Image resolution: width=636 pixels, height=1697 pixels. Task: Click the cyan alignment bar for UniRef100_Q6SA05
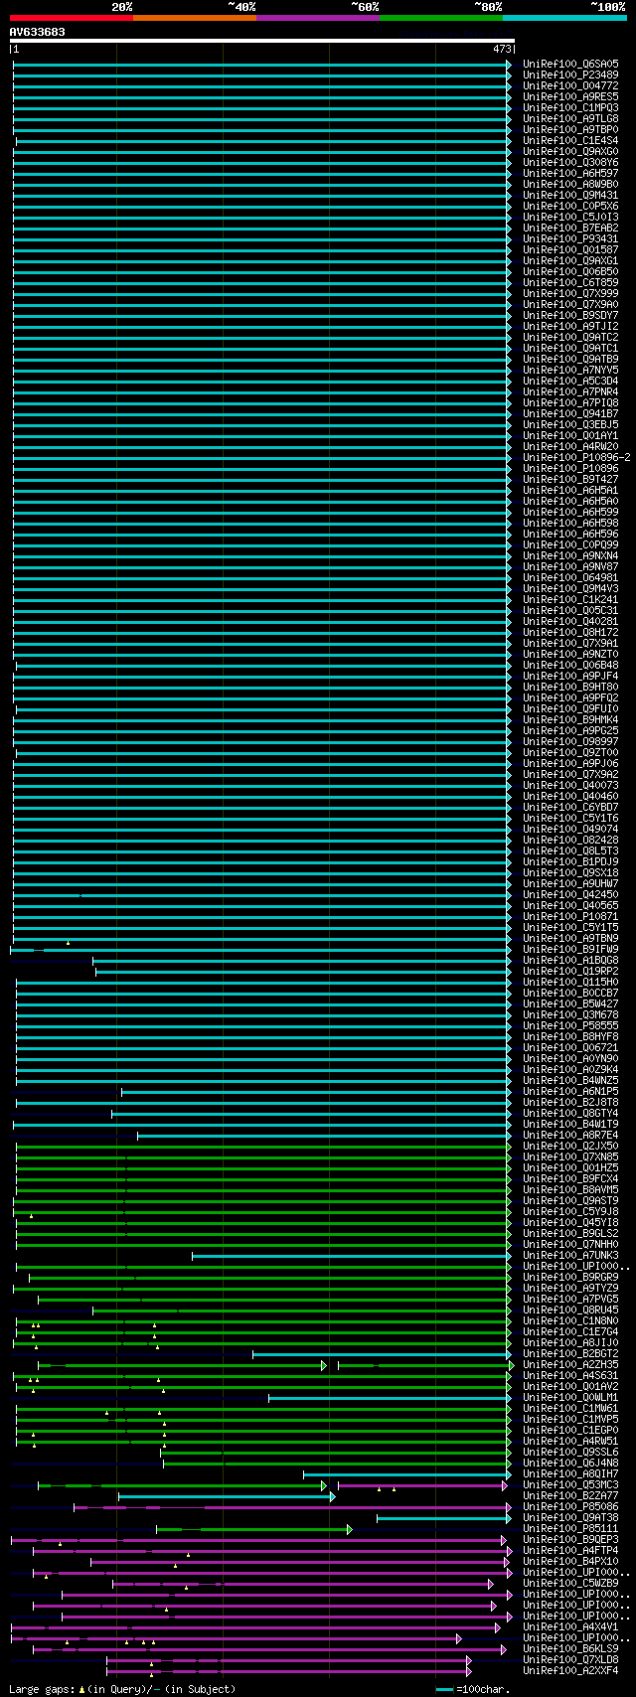coord(260,65)
